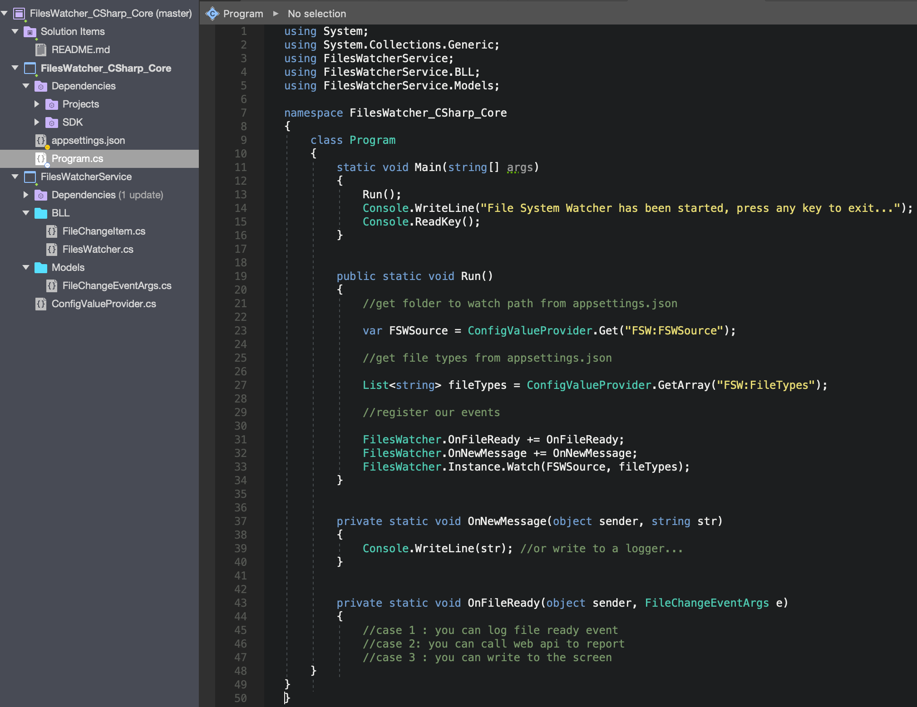Click the FileChangeEventArgs.cs file icon
917x707 pixels.
(52, 286)
